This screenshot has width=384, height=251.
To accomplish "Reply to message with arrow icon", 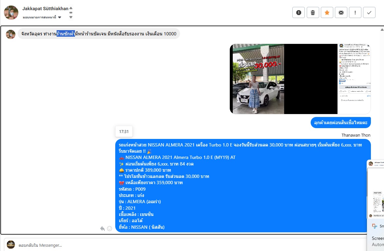I will click(102, 228).
